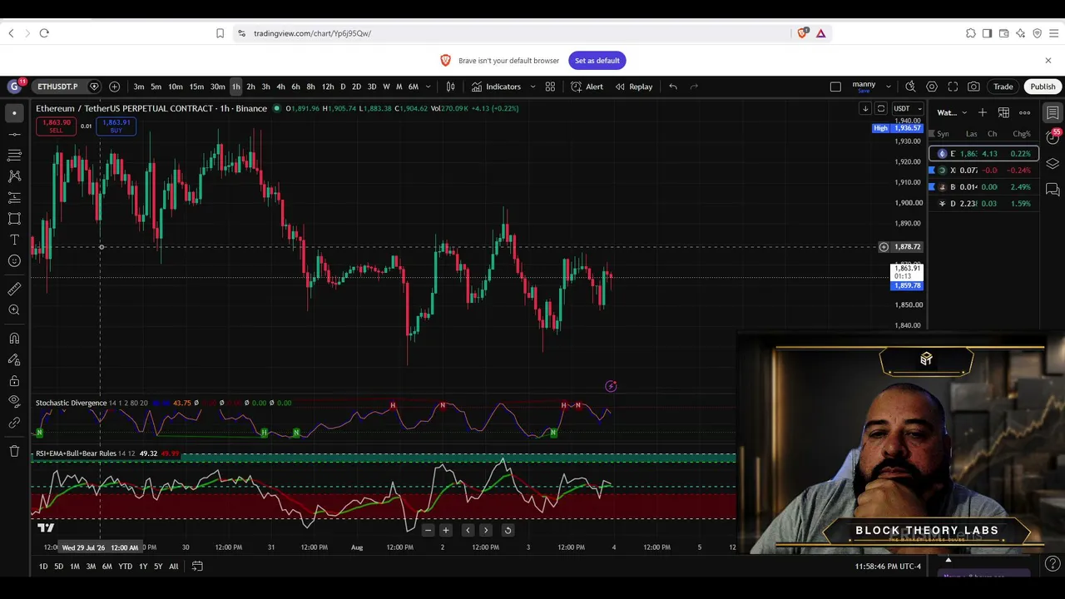This screenshot has height=599, width=1065.
Task: Switch to the 5m timeframe
Action: tap(156, 87)
